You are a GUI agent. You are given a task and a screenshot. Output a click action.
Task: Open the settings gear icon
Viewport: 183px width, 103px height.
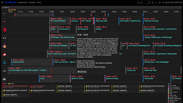(163, 2)
